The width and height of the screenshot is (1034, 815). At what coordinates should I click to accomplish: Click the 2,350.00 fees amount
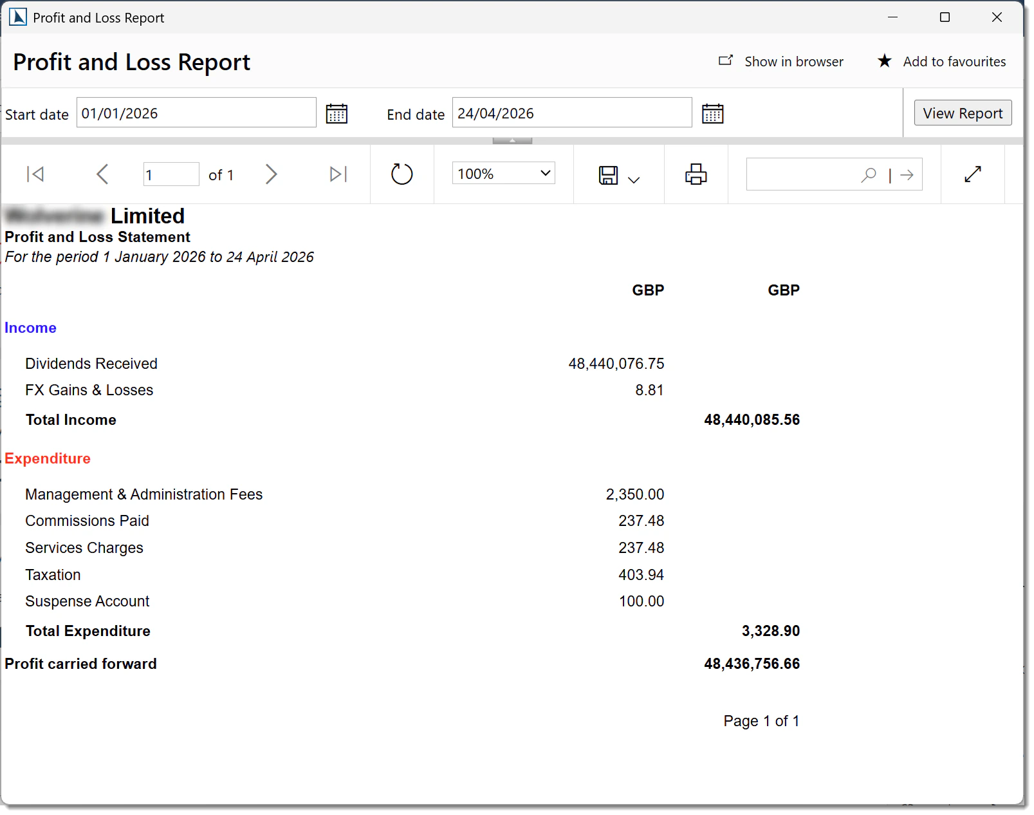(x=635, y=494)
